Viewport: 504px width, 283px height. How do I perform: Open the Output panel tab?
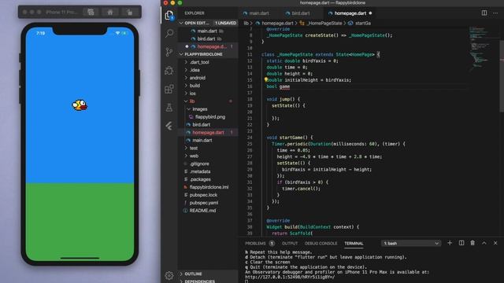click(290, 243)
